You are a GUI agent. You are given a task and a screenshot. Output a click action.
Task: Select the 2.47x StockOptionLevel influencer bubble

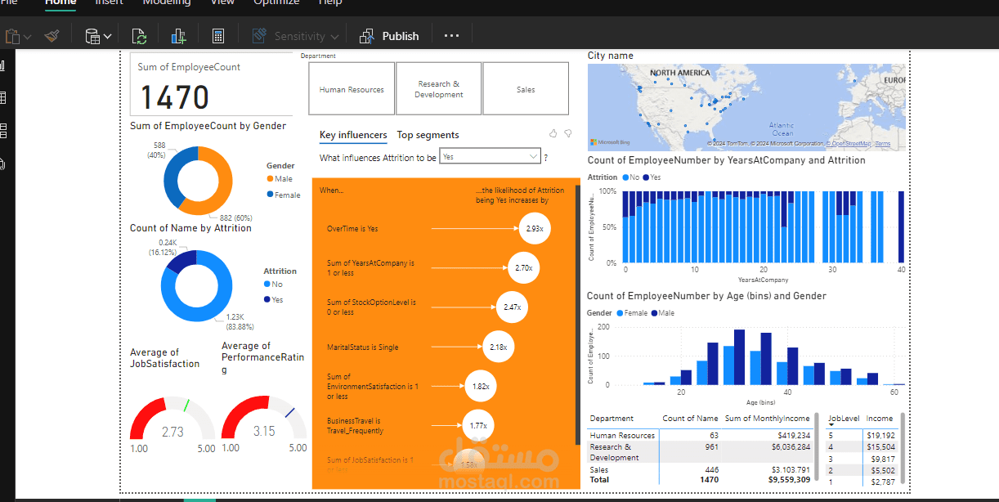pos(512,307)
